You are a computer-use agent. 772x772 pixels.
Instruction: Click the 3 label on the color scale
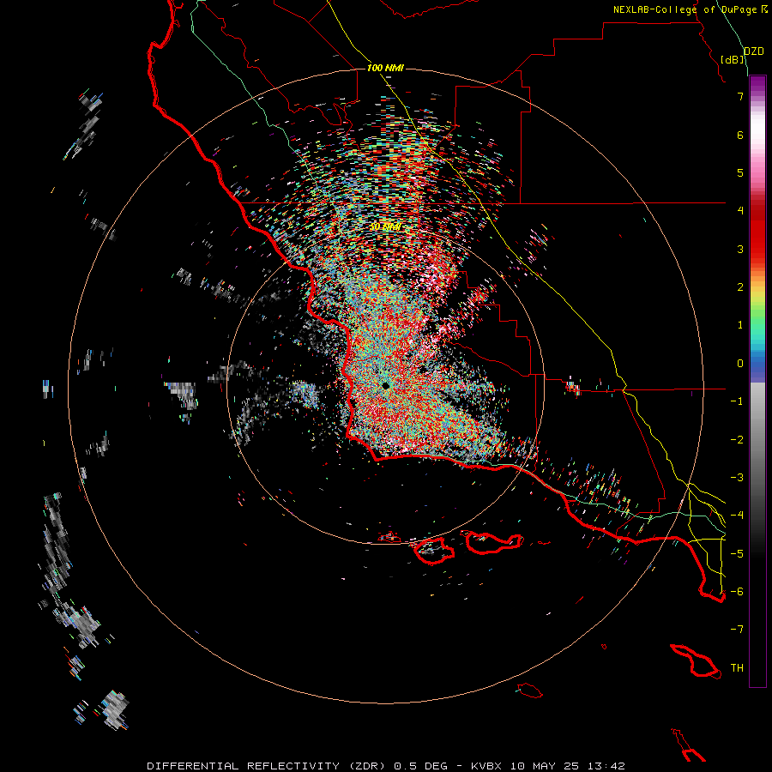click(x=740, y=249)
